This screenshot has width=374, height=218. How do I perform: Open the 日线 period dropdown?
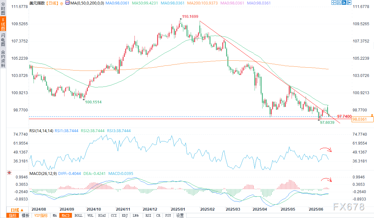coord(18,210)
